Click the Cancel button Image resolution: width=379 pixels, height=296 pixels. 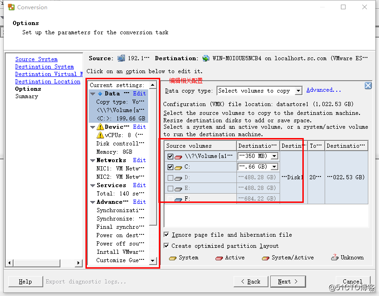353,282
